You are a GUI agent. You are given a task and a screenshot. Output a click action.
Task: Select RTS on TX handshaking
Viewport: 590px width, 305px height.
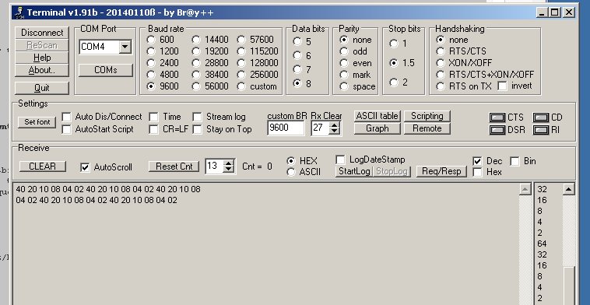(441, 86)
